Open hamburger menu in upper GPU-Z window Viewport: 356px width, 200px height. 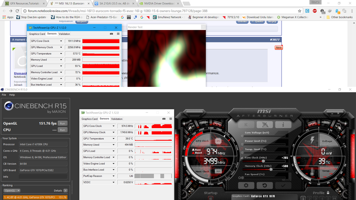118,34
